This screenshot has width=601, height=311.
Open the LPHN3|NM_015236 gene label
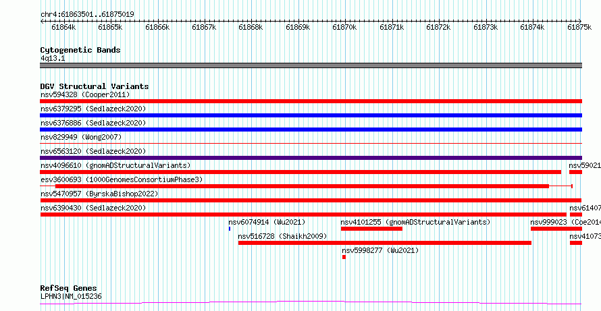(x=72, y=296)
